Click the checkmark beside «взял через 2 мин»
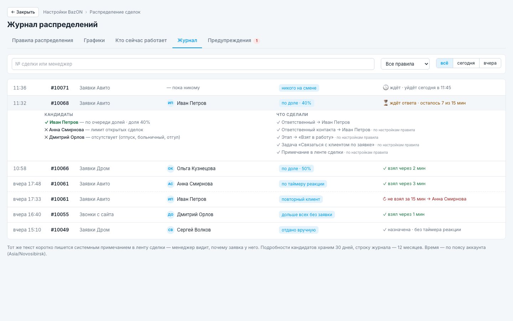 [385, 168]
